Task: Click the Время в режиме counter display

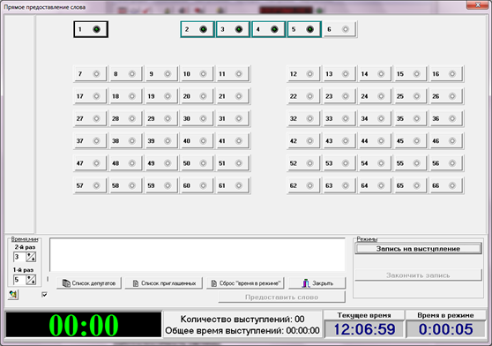Action: 445,329
